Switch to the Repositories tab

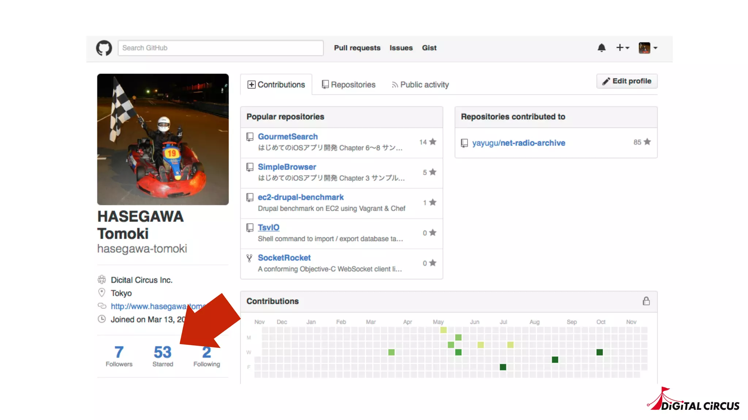(348, 85)
